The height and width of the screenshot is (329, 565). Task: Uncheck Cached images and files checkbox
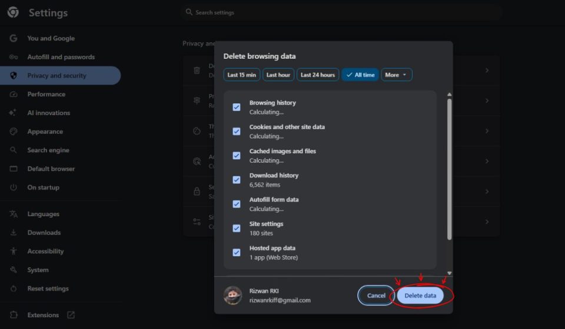coord(237,156)
